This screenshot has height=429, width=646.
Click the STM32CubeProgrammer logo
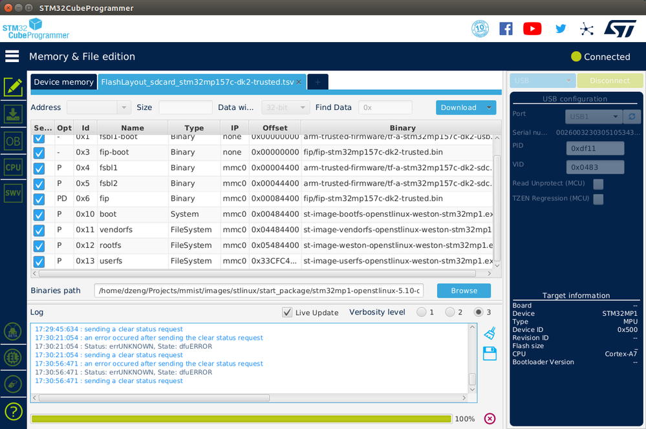[x=36, y=29]
